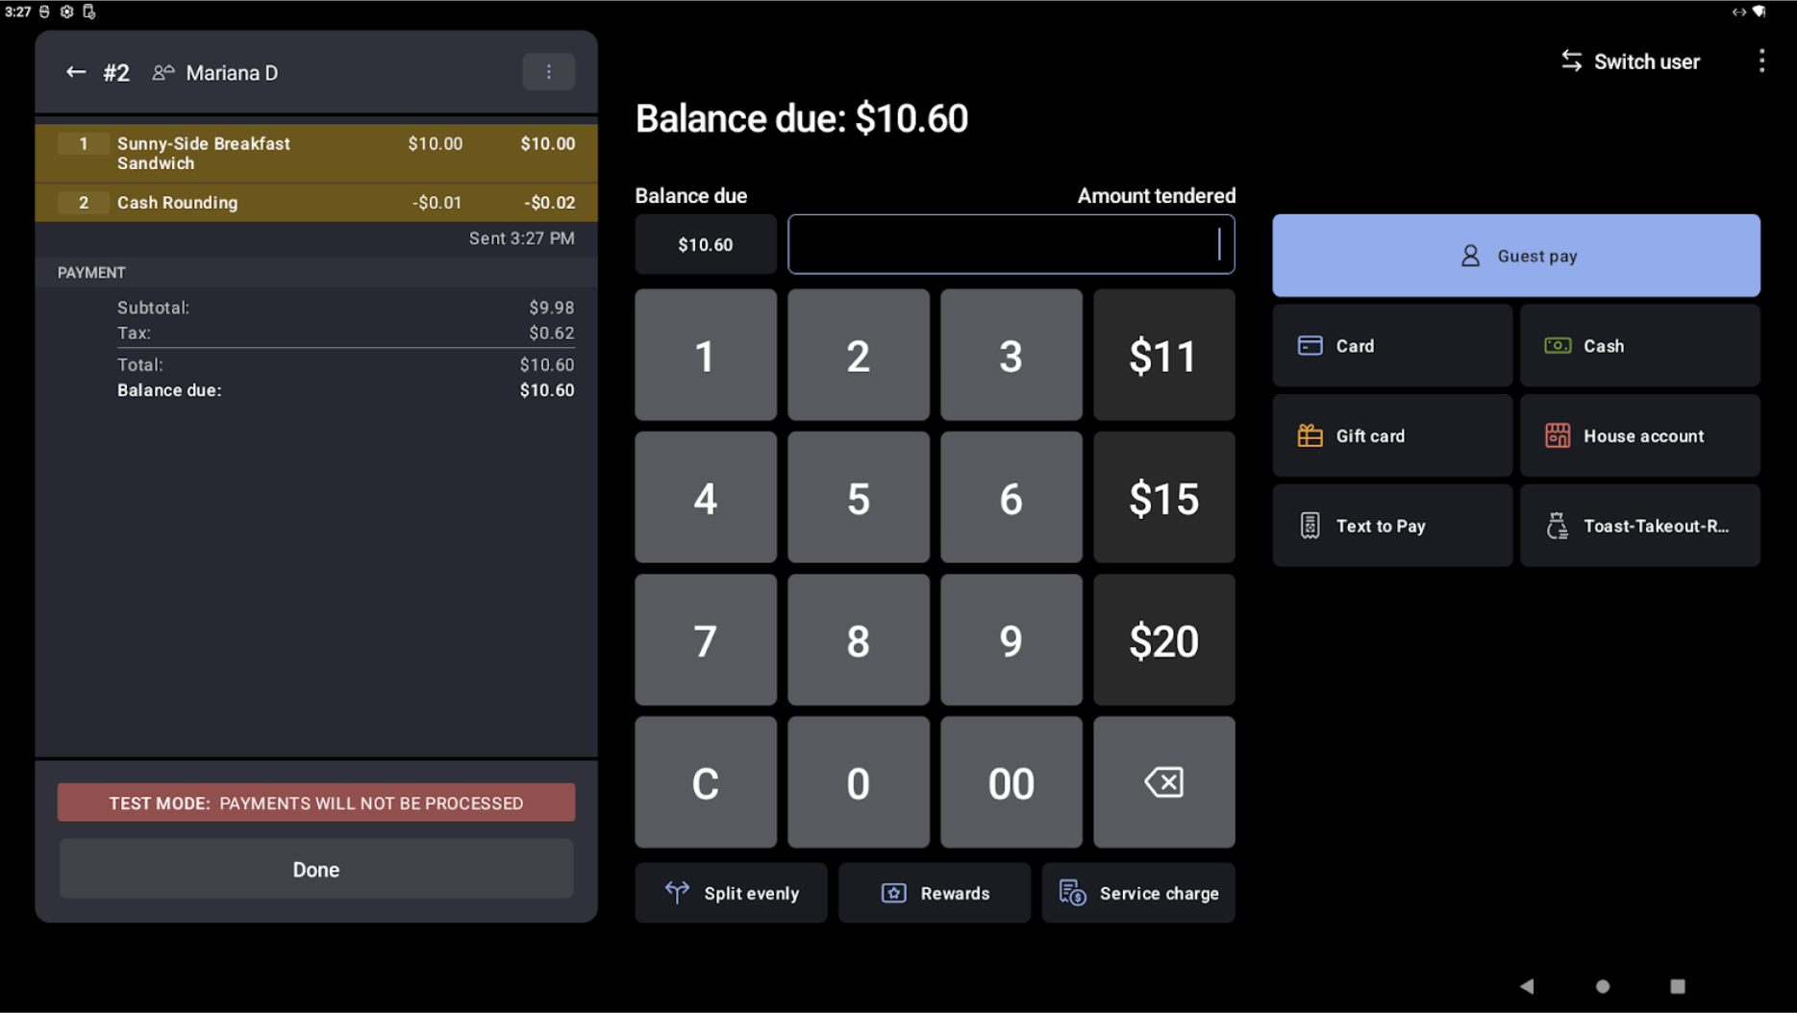Add a Service charge
Screen dimensions: 1797x1013
coord(1137,893)
